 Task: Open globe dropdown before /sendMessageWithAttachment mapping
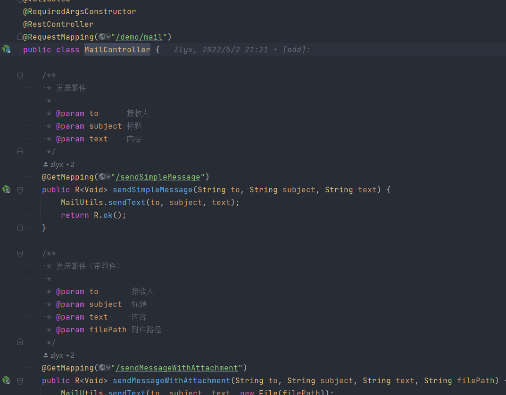(105, 368)
